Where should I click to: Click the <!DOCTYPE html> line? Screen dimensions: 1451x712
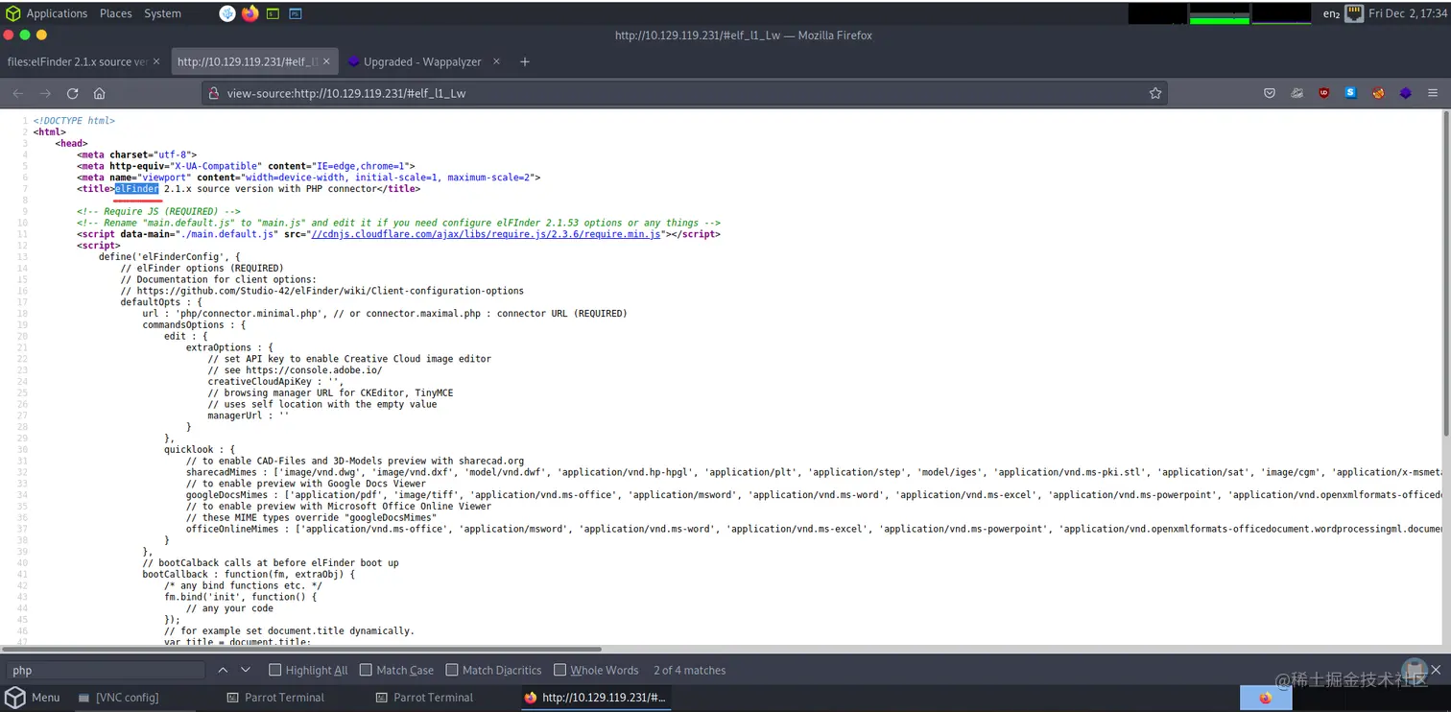74,121
